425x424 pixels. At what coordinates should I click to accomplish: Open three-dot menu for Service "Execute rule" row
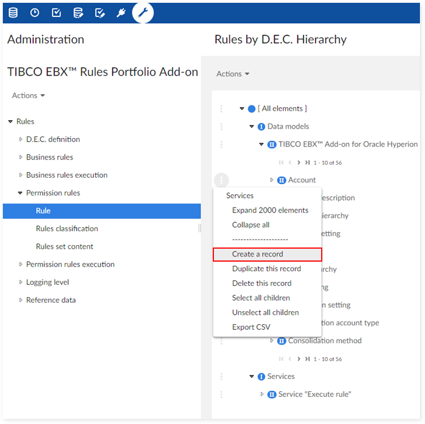(221, 395)
